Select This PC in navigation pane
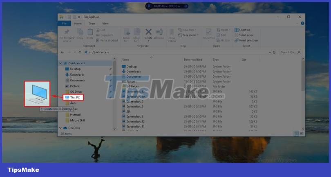Viewport: 331px width, 177px height. pos(73,98)
